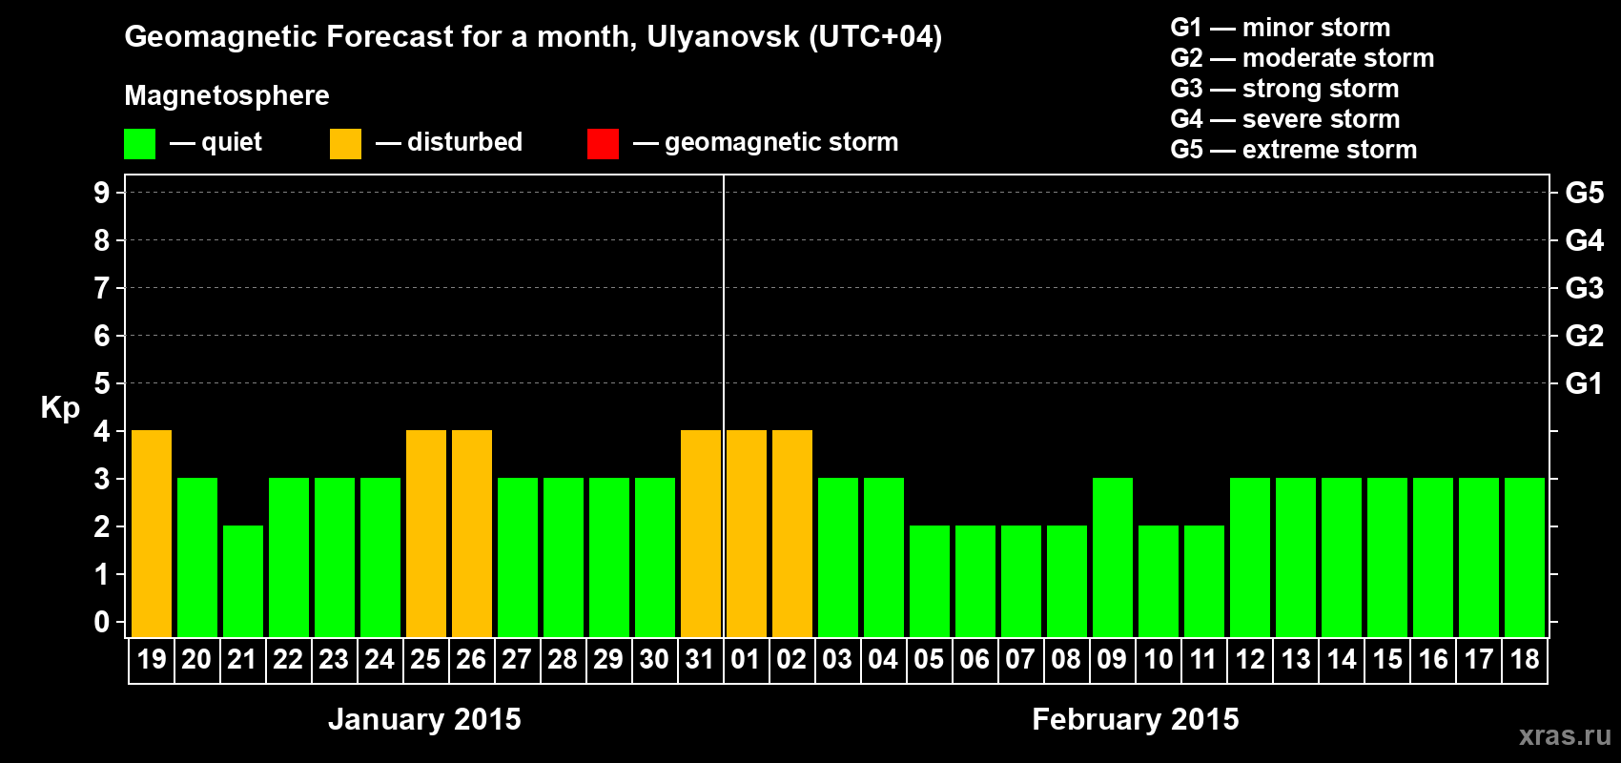Click the 'February 2015' month label

[x=1136, y=719]
